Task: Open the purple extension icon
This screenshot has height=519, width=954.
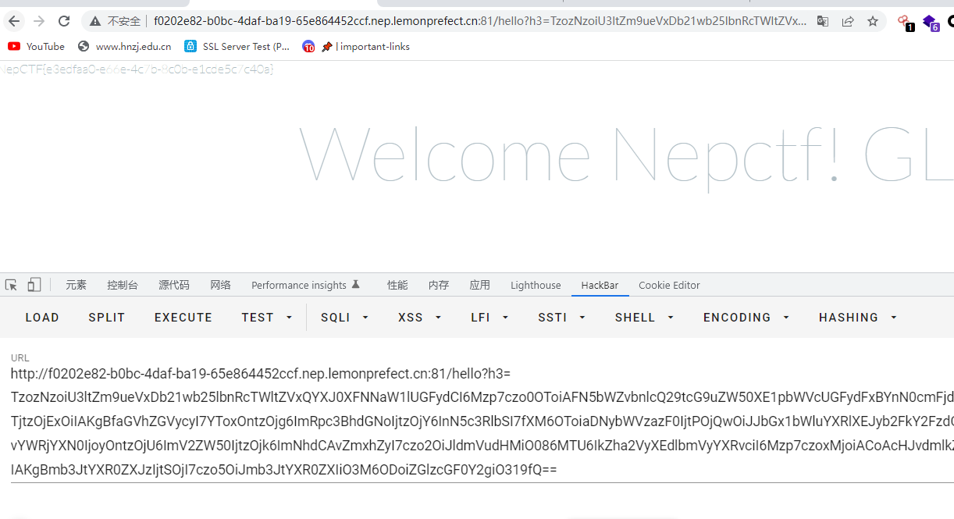Action: 929,22
